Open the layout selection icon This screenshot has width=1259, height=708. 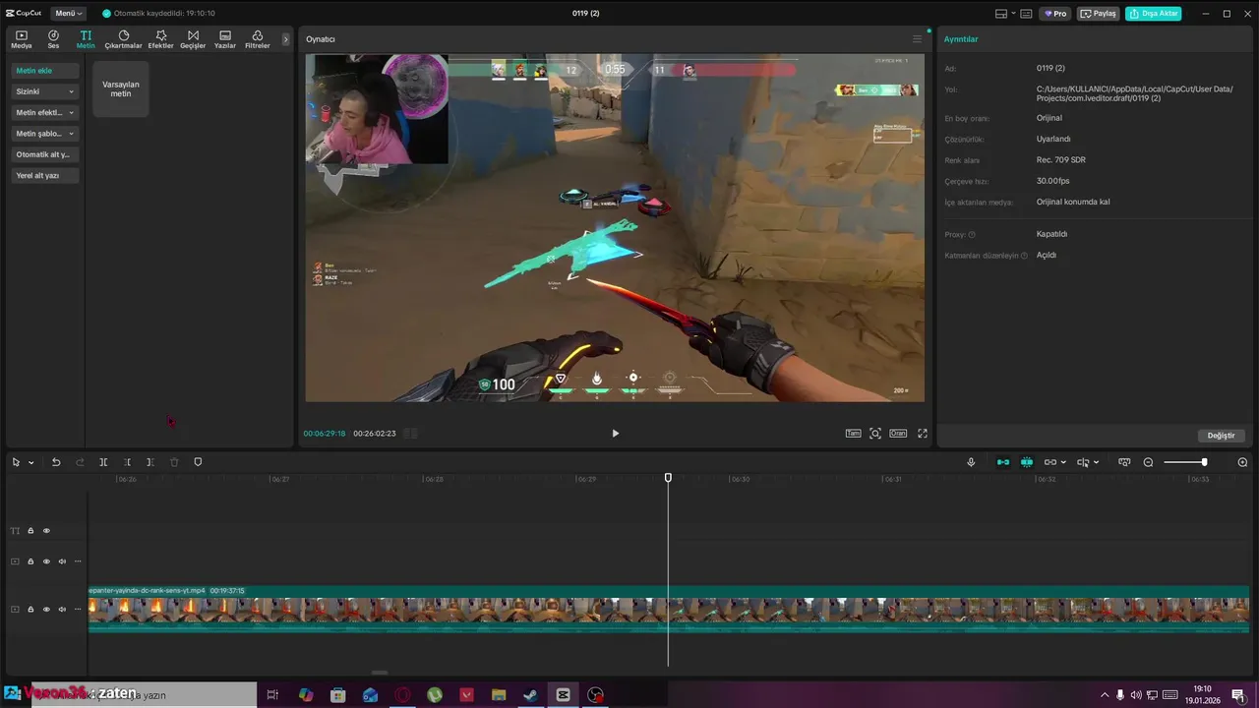click(x=1001, y=14)
